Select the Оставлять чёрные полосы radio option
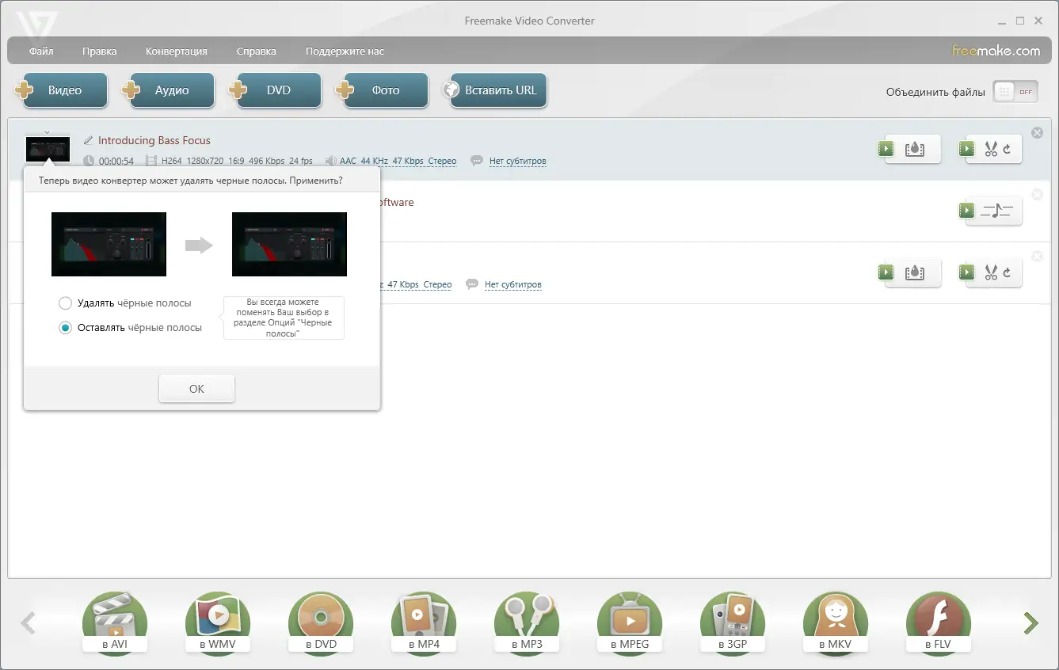 click(x=64, y=327)
